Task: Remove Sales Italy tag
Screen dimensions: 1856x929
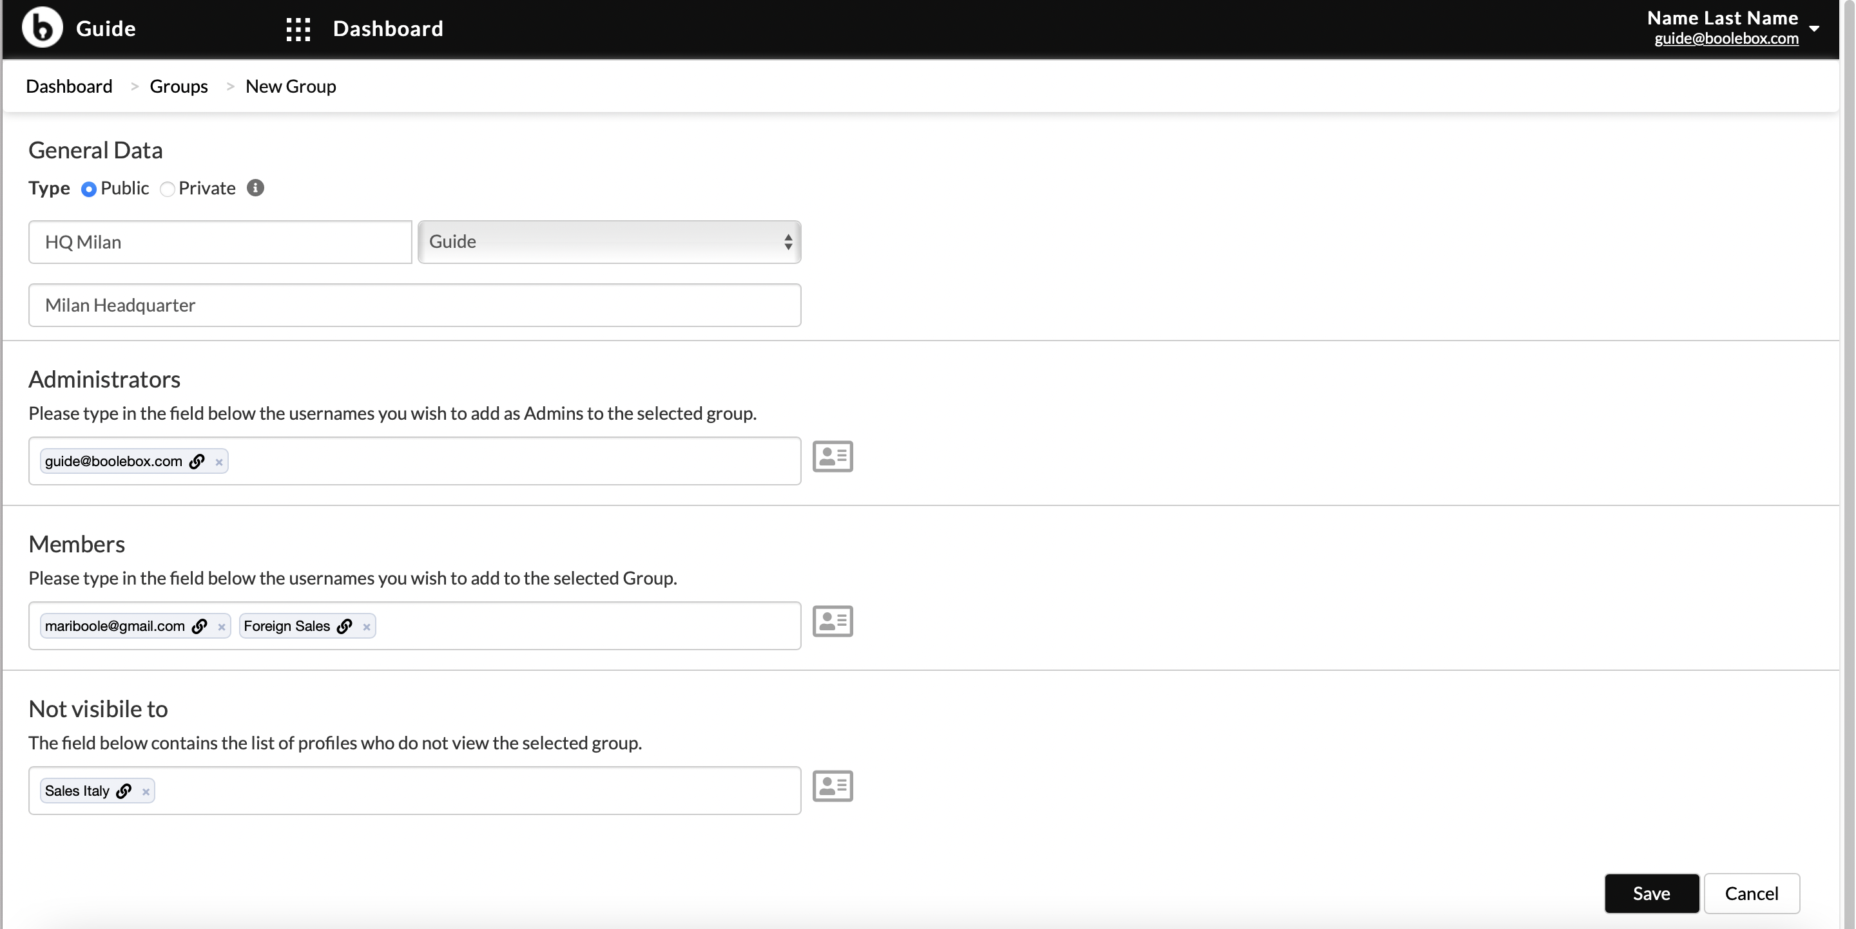Action: click(146, 792)
